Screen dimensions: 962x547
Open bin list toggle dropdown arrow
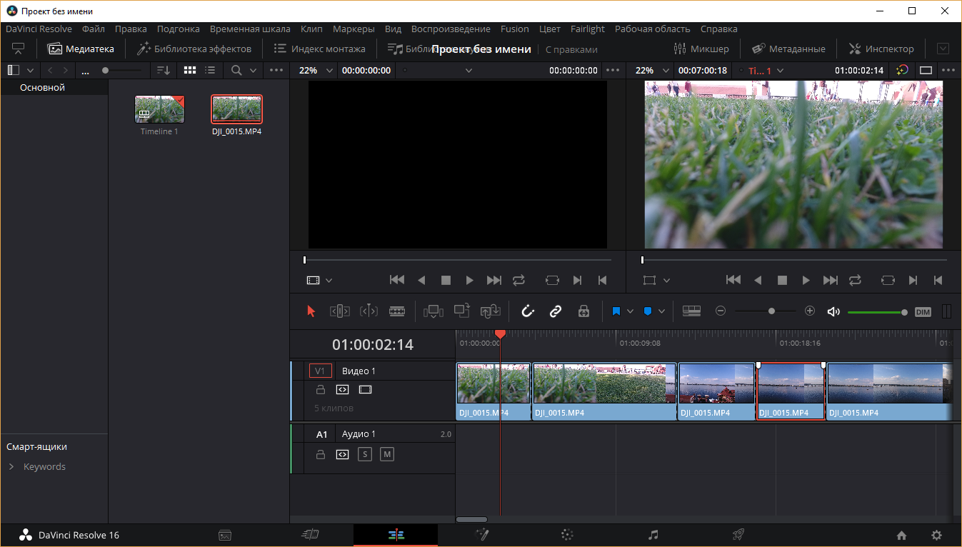point(30,71)
